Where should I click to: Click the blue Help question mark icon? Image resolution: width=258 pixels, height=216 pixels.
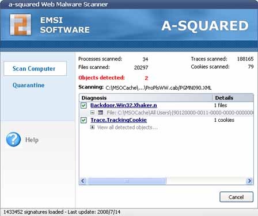tap(13, 140)
